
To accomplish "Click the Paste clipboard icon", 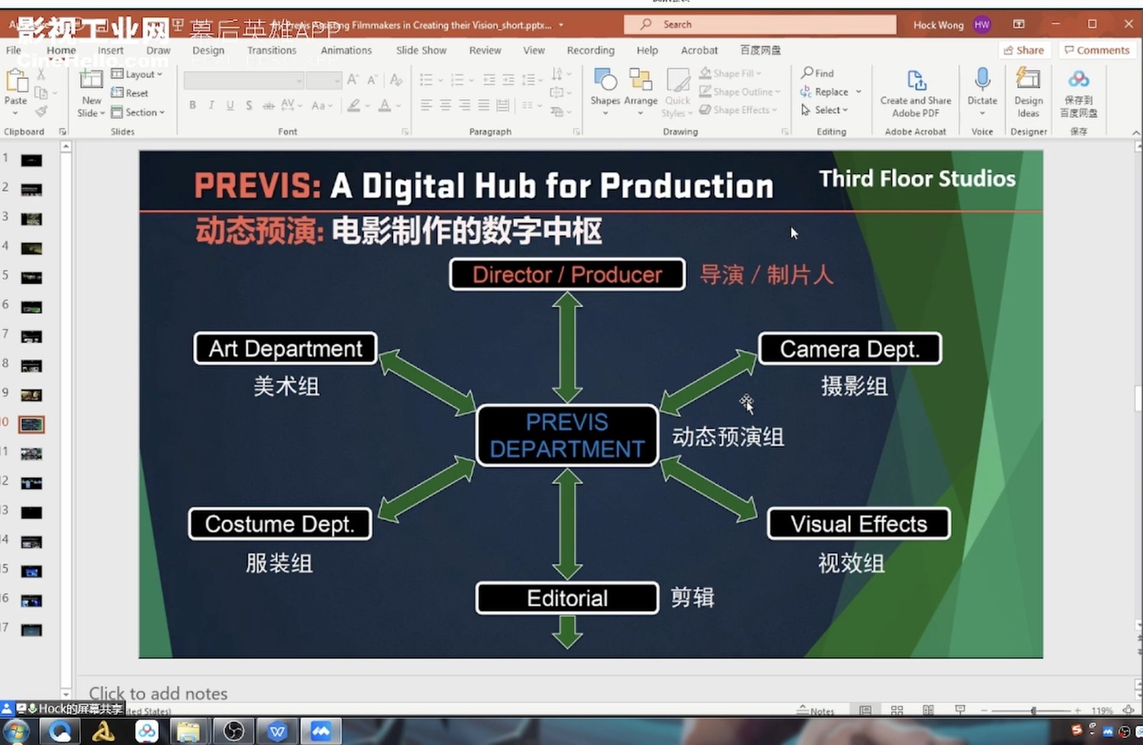I will point(16,81).
